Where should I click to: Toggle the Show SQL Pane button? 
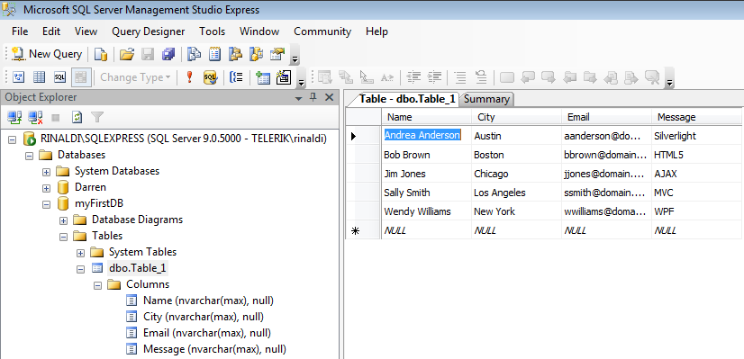(x=59, y=77)
